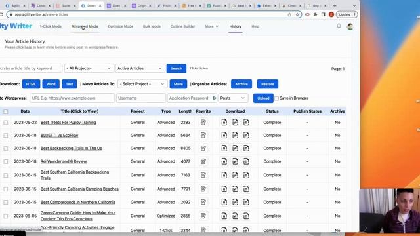This screenshot has width=420, height=236.
Task: Select Best Campgrounds In Northern California checkbox
Action: [x=6, y=202]
